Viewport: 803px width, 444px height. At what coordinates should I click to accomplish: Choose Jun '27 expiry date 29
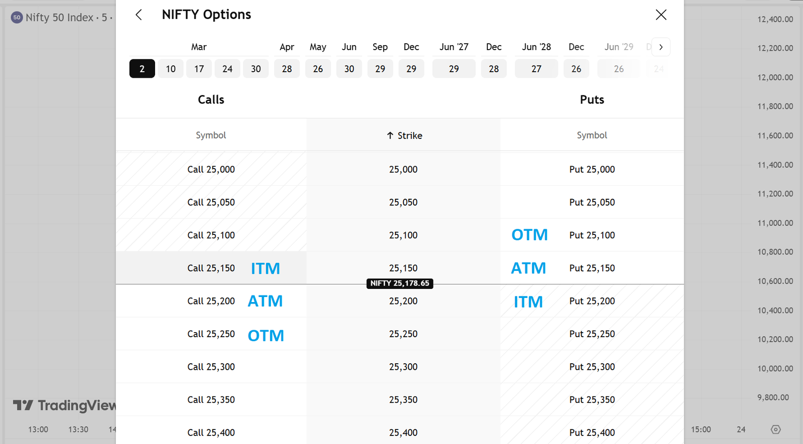(454, 69)
